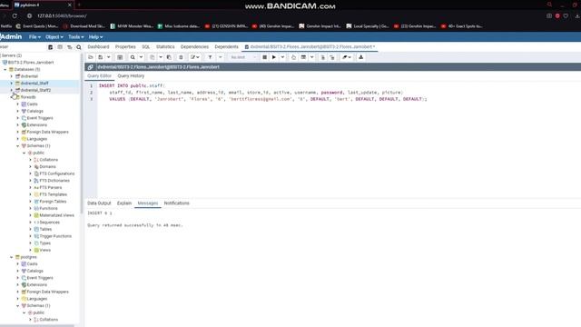Select the Messages tab
Screen dimensions: 581x327
pos(148,203)
